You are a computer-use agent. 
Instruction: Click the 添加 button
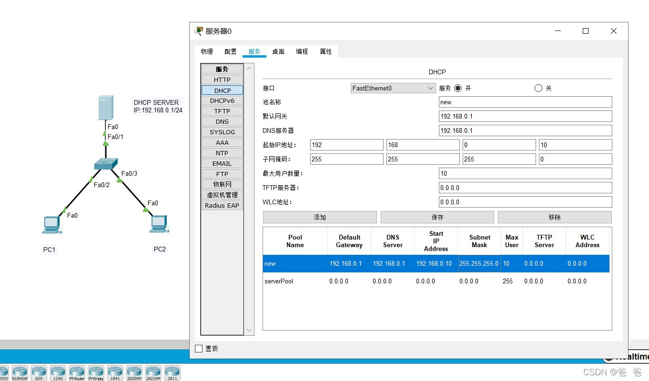320,217
